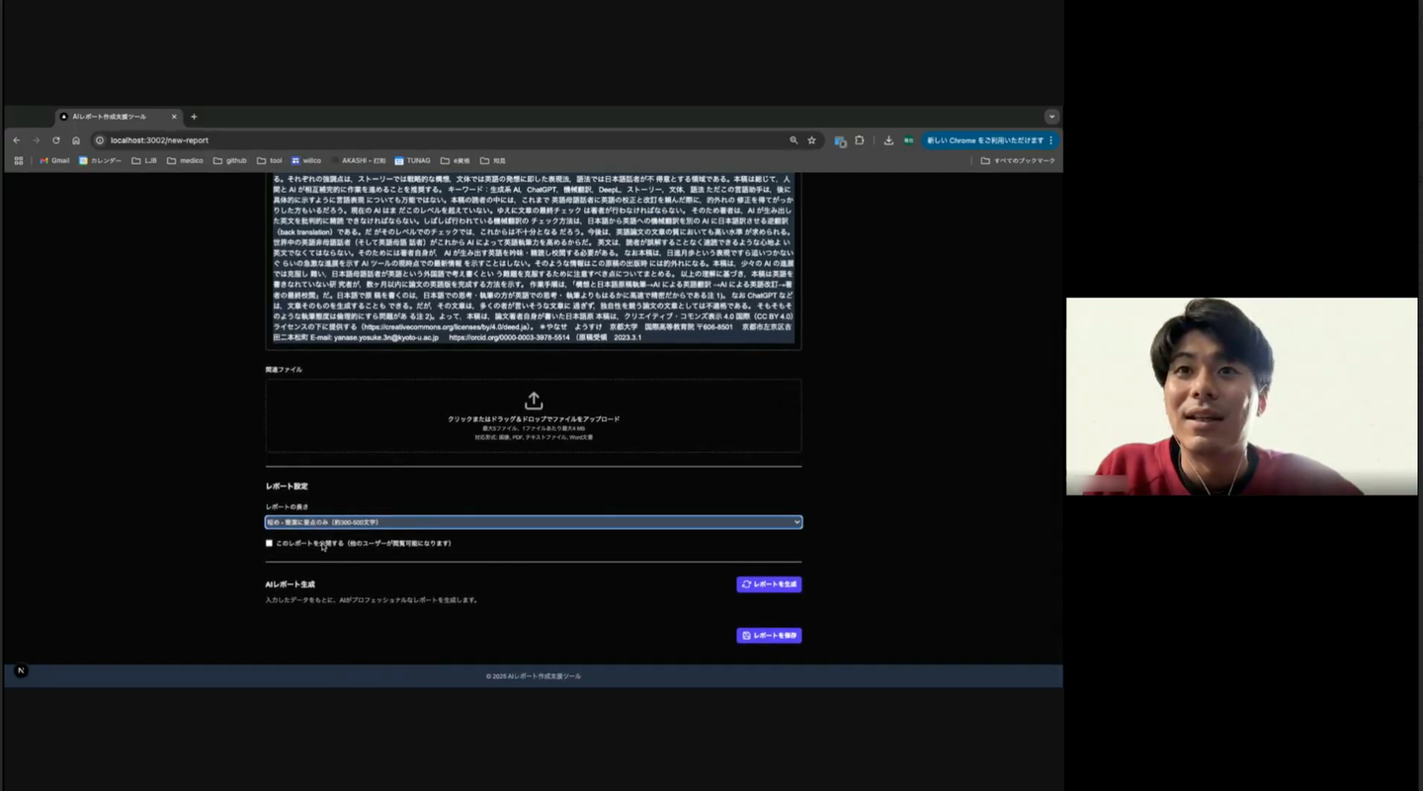The height and width of the screenshot is (791, 1423).
Task: Open the medico bookmark folder
Action: click(185, 160)
